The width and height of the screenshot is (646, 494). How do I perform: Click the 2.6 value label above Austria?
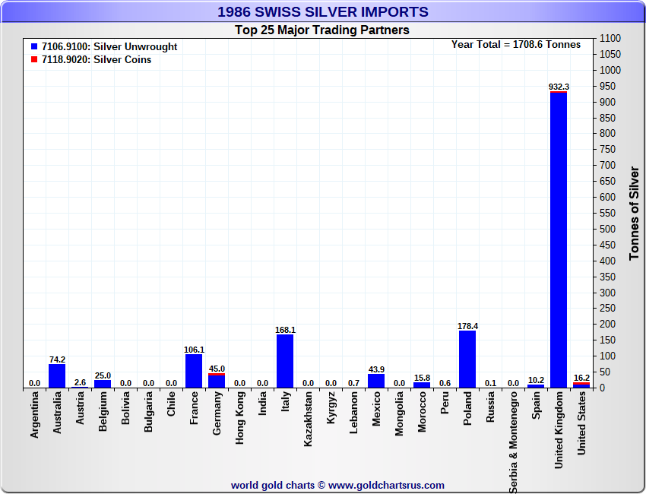tap(80, 382)
